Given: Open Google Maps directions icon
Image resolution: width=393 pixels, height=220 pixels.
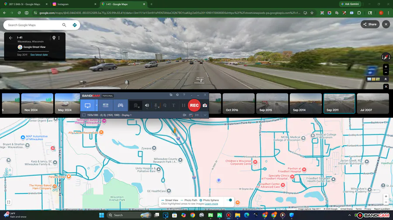Looking at the screenshot, I should [x=75, y=25].
